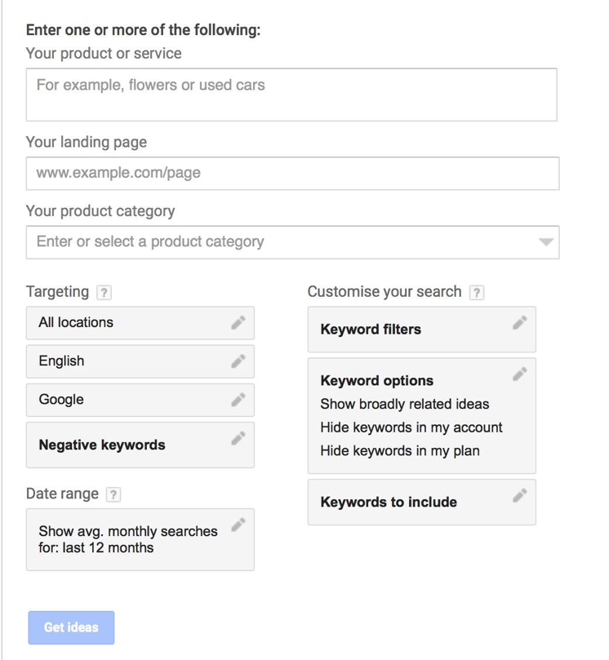Edit the Keywords to include setting
Image resolution: width=609 pixels, height=660 pixels.
(518, 495)
